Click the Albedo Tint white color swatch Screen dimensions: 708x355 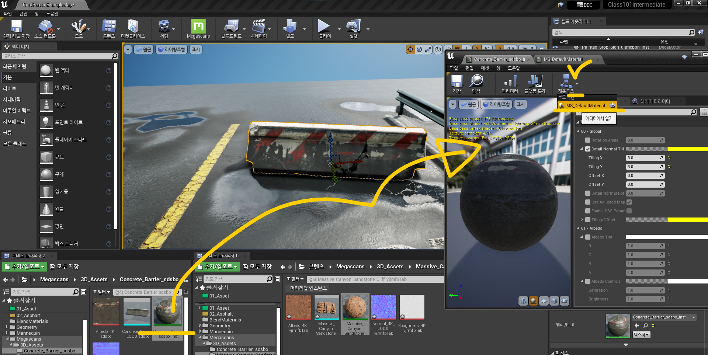pyautogui.click(x=667, y=237)
